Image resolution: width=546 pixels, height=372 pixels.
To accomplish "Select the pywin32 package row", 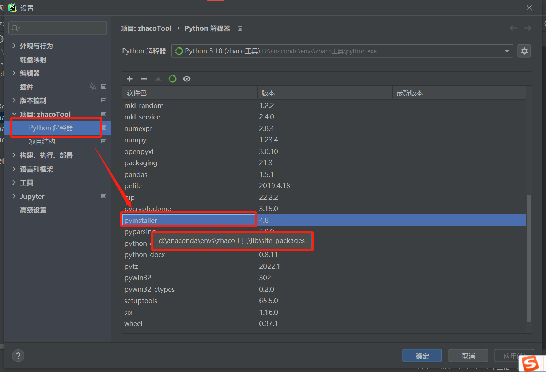I will coord(325,278).
